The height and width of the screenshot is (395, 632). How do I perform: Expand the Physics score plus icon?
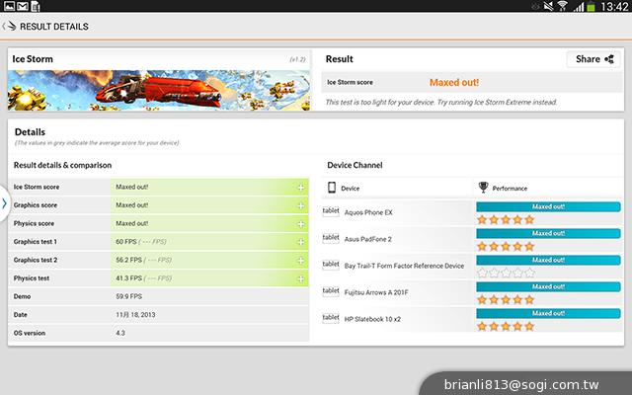(300, 223)
